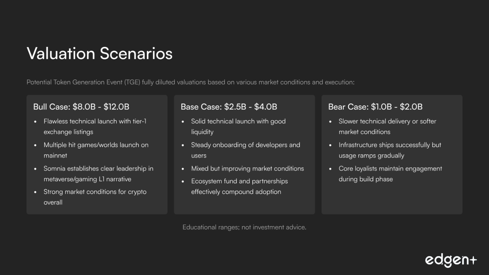The image size is (489, 275).
Task: Click 'Core loyalists maintain engagement' bullet
Action: 390,169
